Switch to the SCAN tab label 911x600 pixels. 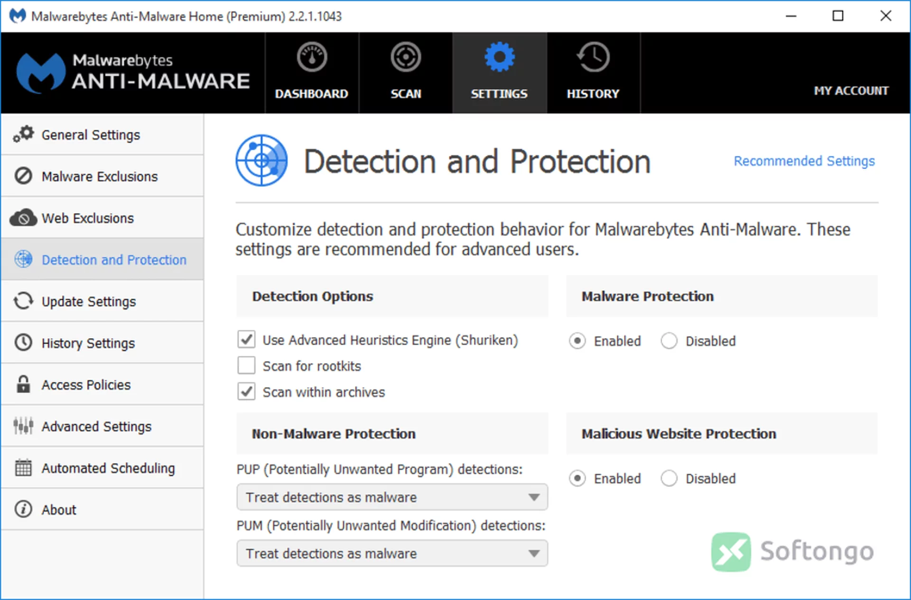[x=406, y=93]
